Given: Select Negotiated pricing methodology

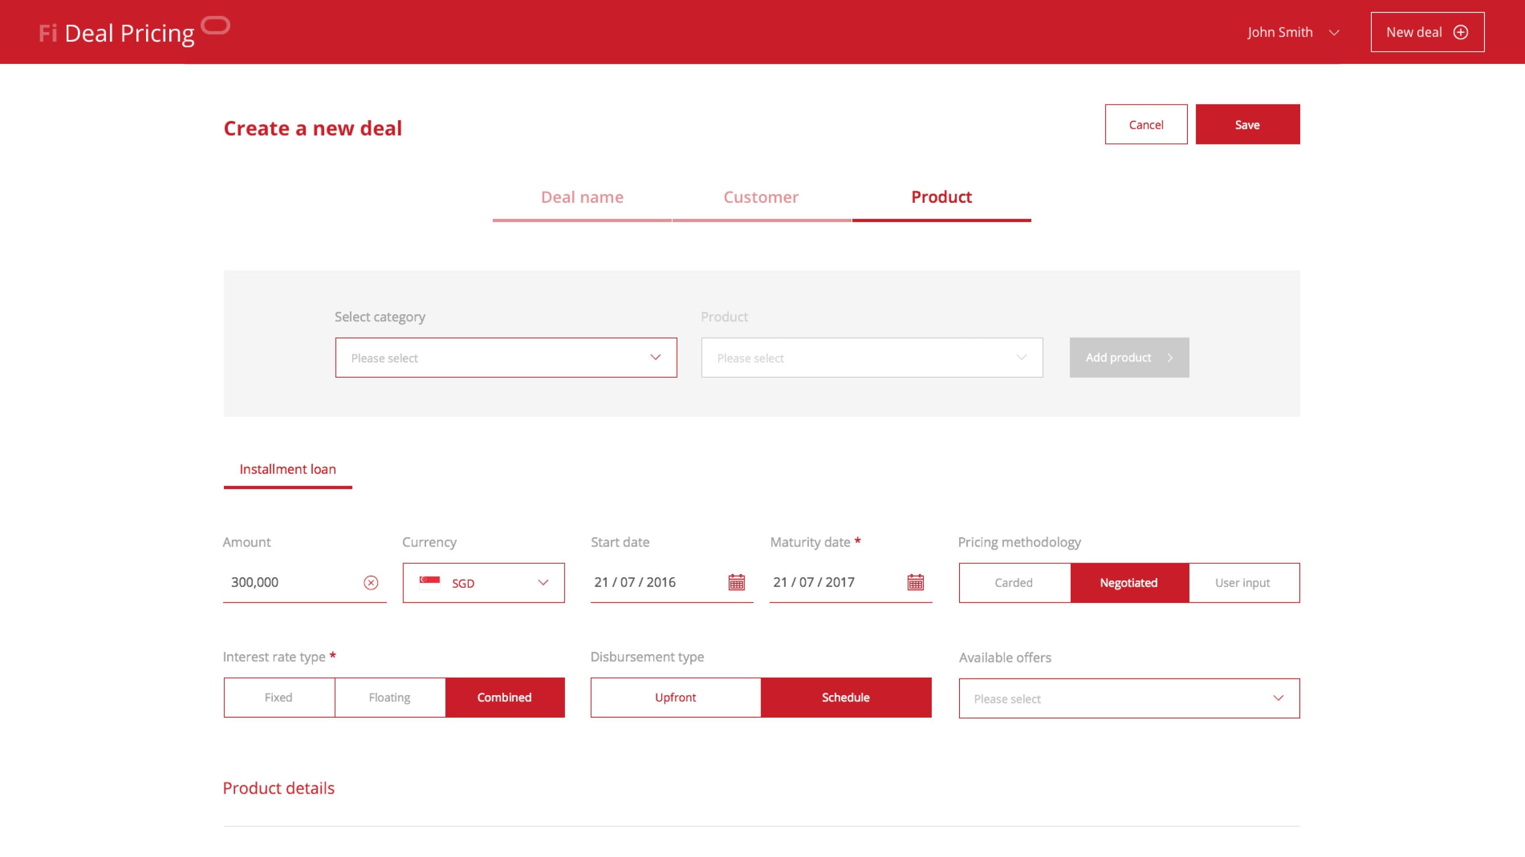Looking at the screenshot, I should (1129, 582).
